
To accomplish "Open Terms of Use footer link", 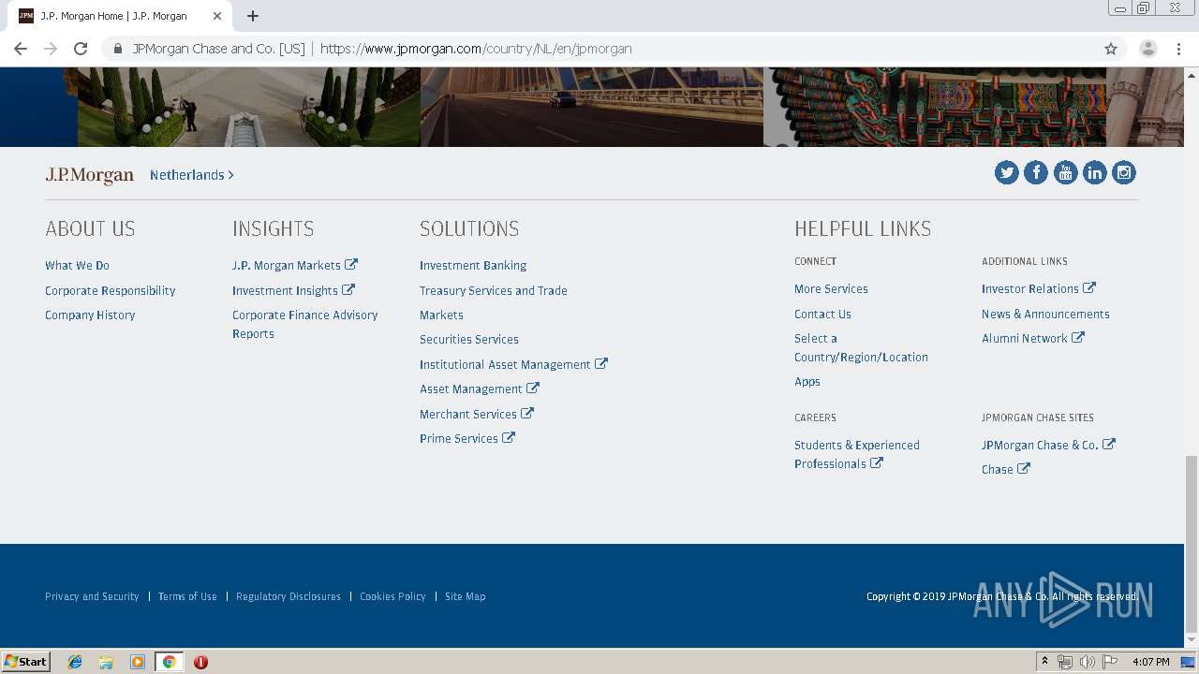I will pos(187,596).
